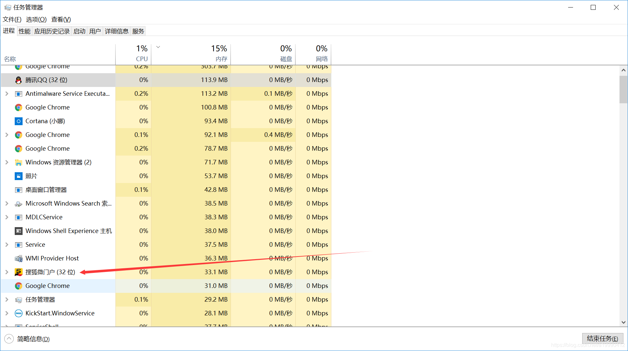The image size is (628, 351).
Task: Click the Chrome icon in the 92.1 MB row
Action: coord(19,135)
